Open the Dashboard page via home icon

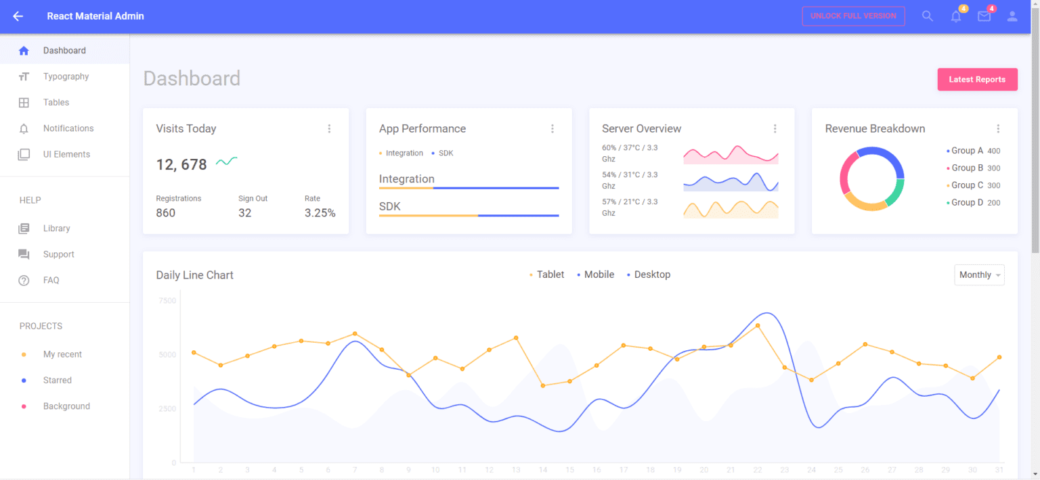pos(24,50)
